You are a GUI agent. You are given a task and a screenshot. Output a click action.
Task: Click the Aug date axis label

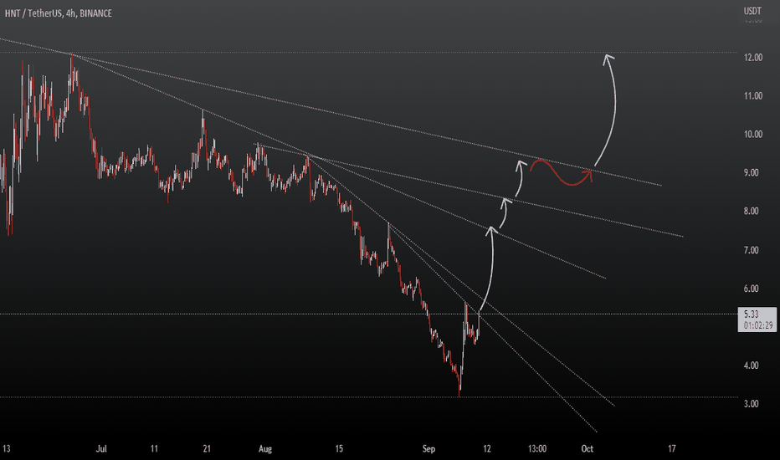[265, 448]
